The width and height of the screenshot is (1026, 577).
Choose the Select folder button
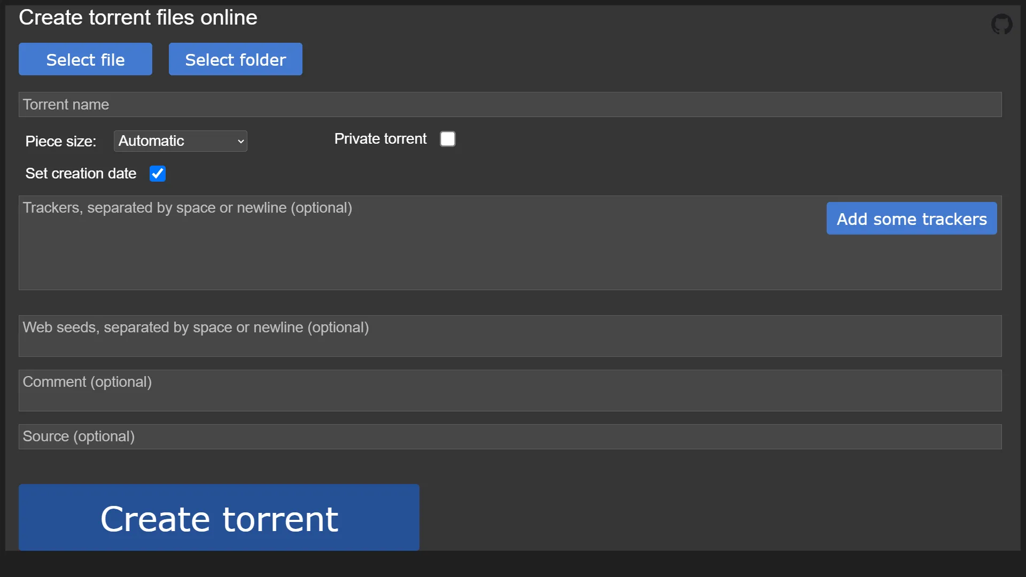(235, 59)
